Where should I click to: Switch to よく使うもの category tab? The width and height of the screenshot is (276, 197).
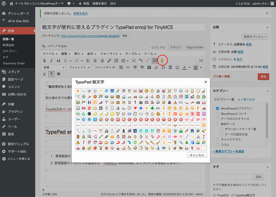pyautogui.click(x=246, y=99)
